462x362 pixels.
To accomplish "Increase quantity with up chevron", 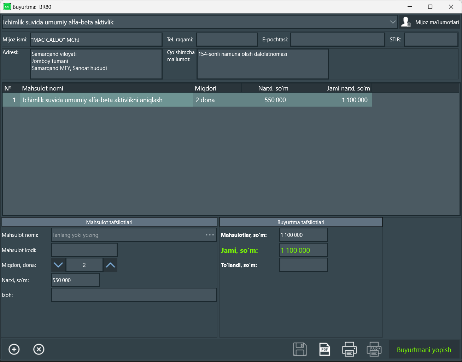I will (x=110, y=265).
